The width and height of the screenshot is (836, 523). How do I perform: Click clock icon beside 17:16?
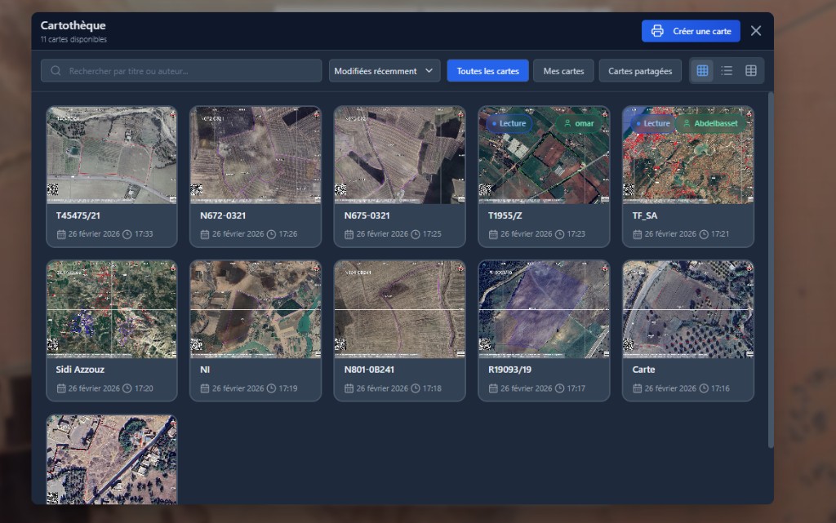coord(704,388)
